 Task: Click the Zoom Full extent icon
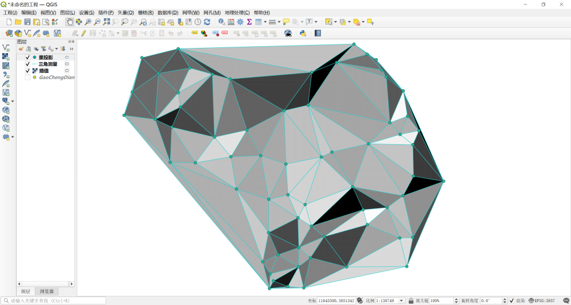106,22
